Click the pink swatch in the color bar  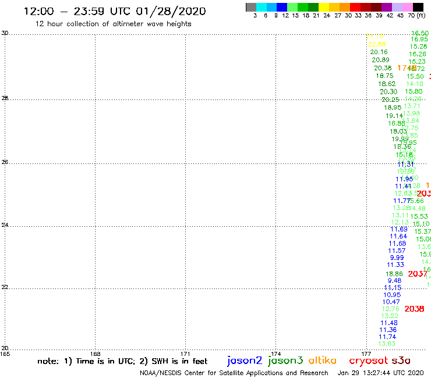[x=408, y=7]
